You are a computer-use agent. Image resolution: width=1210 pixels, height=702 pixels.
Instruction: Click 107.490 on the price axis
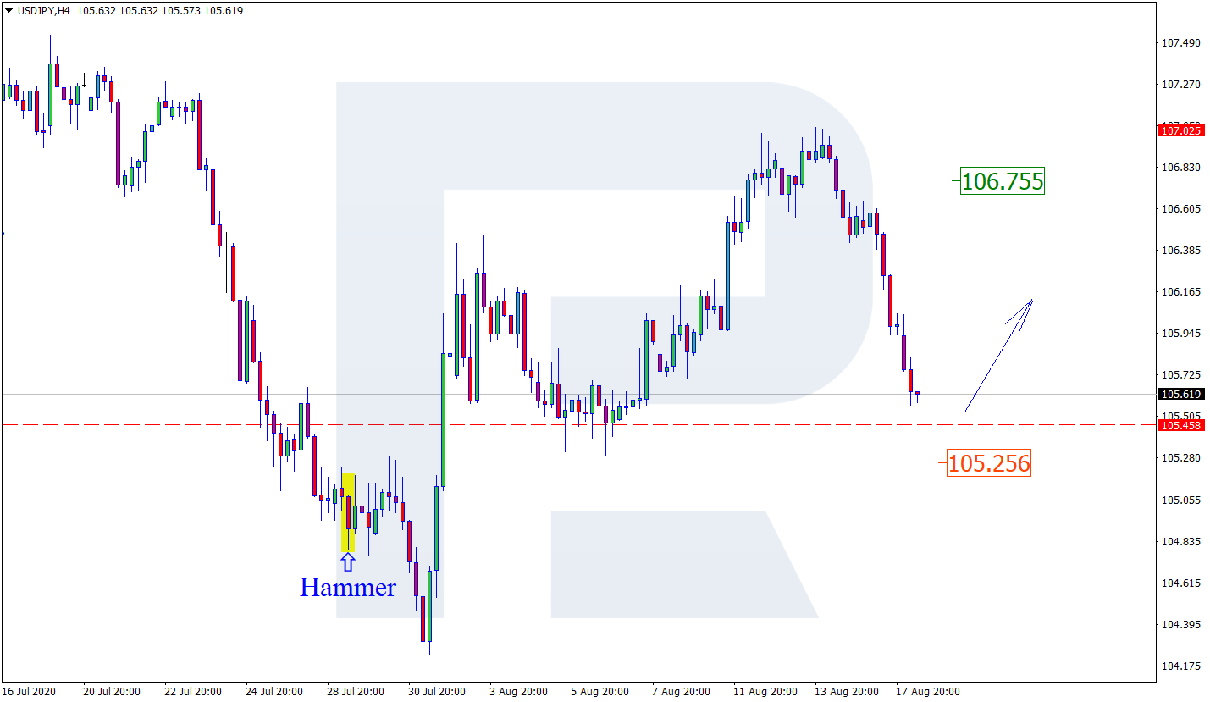point(1182,43)
